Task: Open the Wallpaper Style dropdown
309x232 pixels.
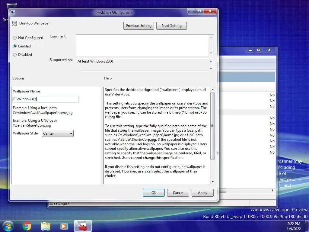Action: pos(58,133)
